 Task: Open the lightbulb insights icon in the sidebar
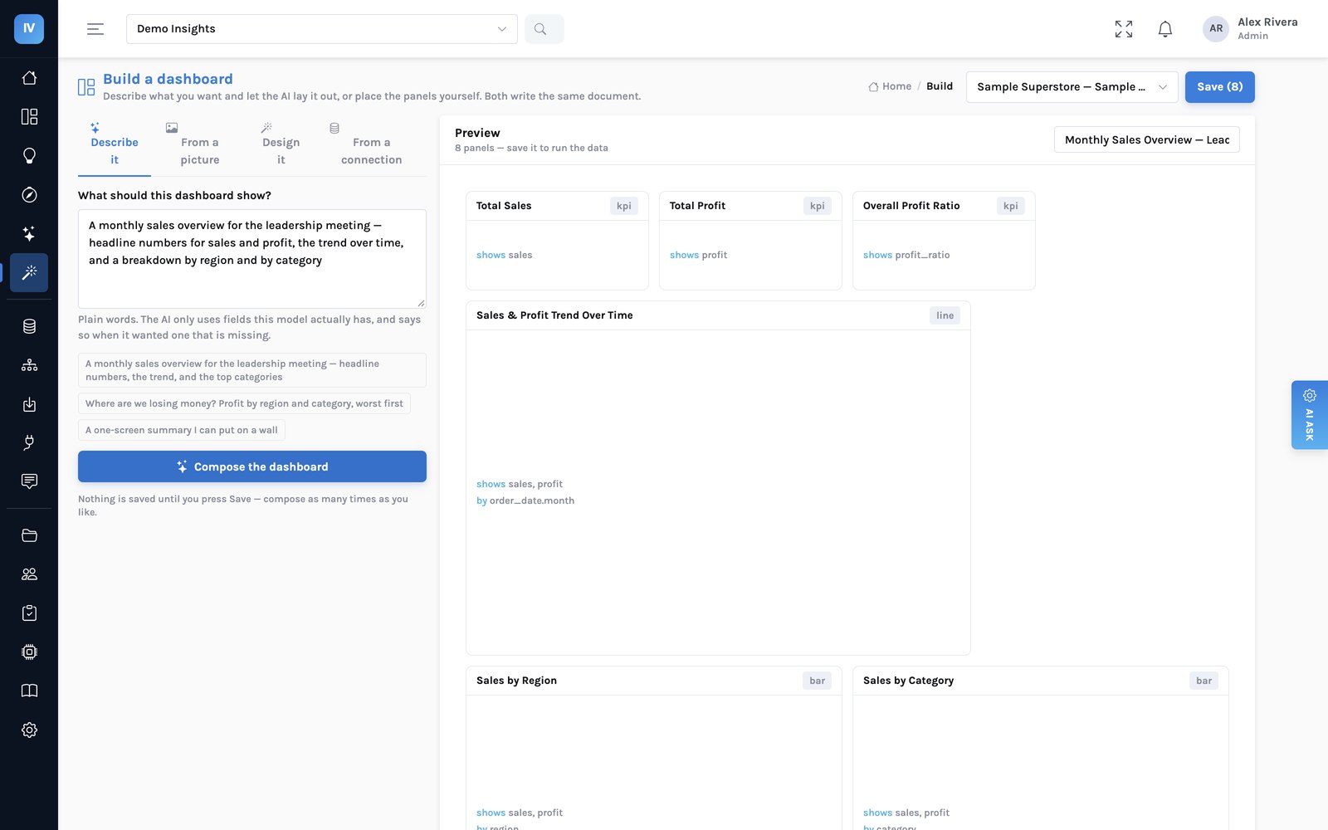pos(29,155)
